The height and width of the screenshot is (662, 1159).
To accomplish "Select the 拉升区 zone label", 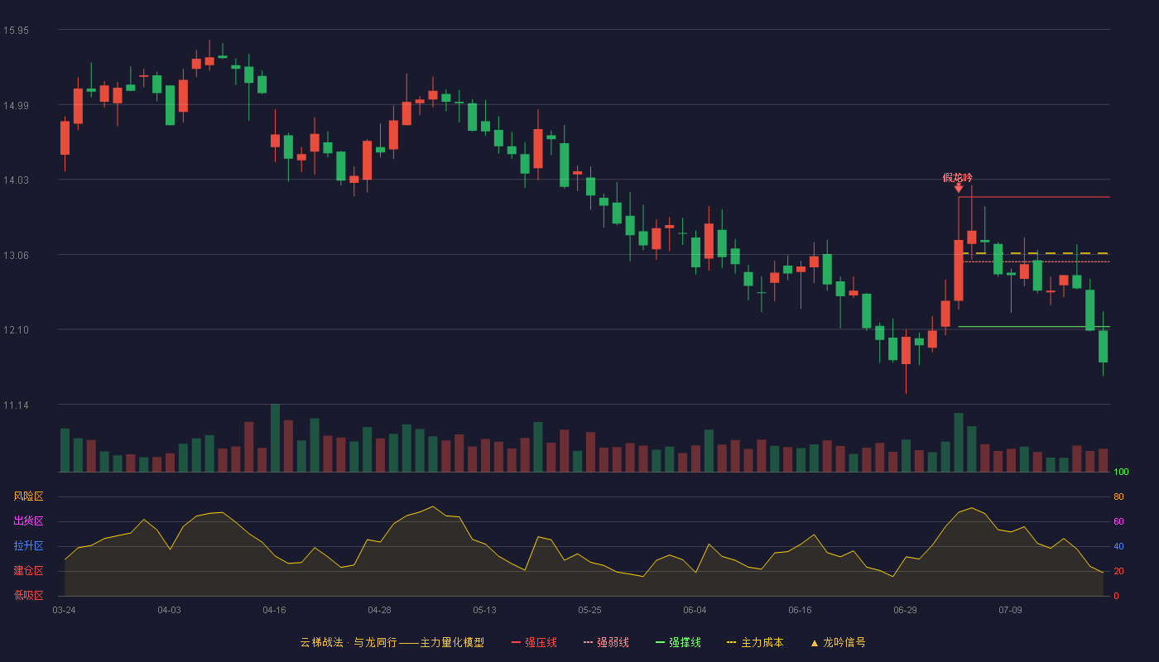I will [28, 546].
